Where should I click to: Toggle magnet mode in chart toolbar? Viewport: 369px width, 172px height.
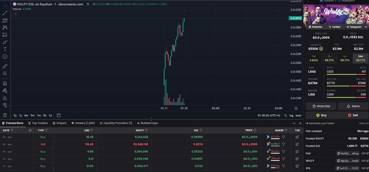pyautogui.click(x=5, y=83)
